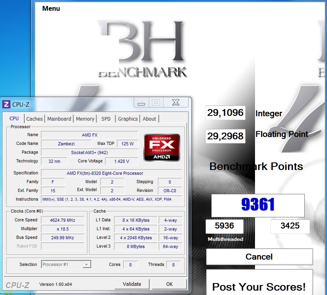Screen dimensions: 327x295
Task: Open the Memory tab
Action: (85, 119)
